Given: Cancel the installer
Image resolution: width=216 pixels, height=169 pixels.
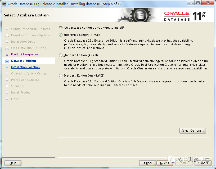Looking at the screenshot, I should [x=203, y=163].
